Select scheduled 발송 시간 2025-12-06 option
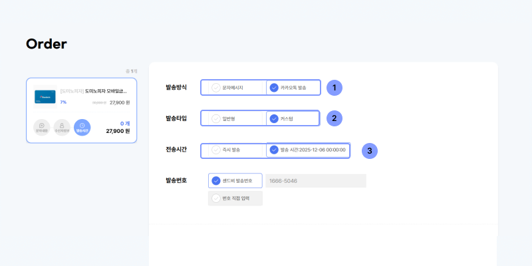The image size is (532, 266). pos(308,150)
